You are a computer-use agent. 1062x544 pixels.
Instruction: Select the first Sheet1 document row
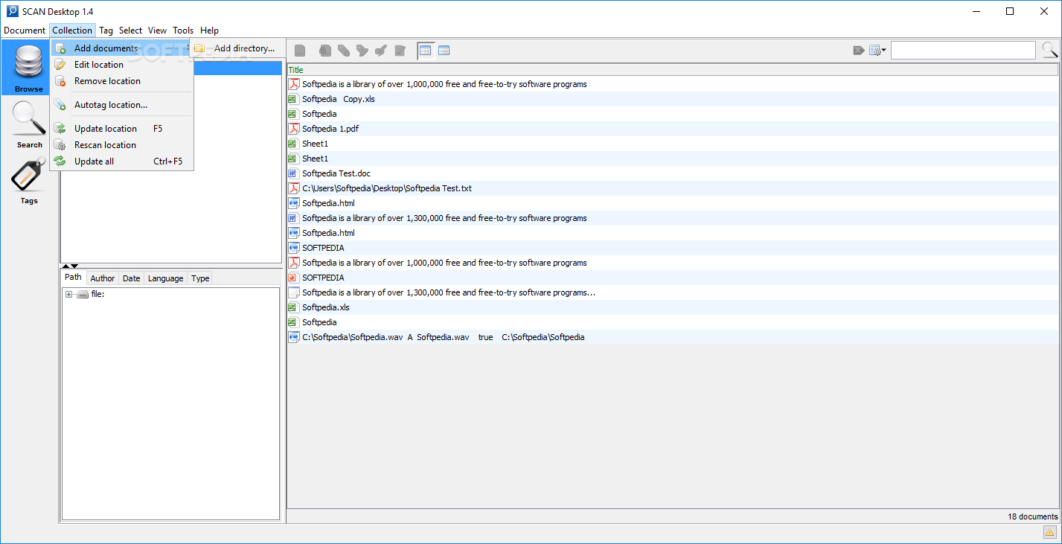point(672,144)
